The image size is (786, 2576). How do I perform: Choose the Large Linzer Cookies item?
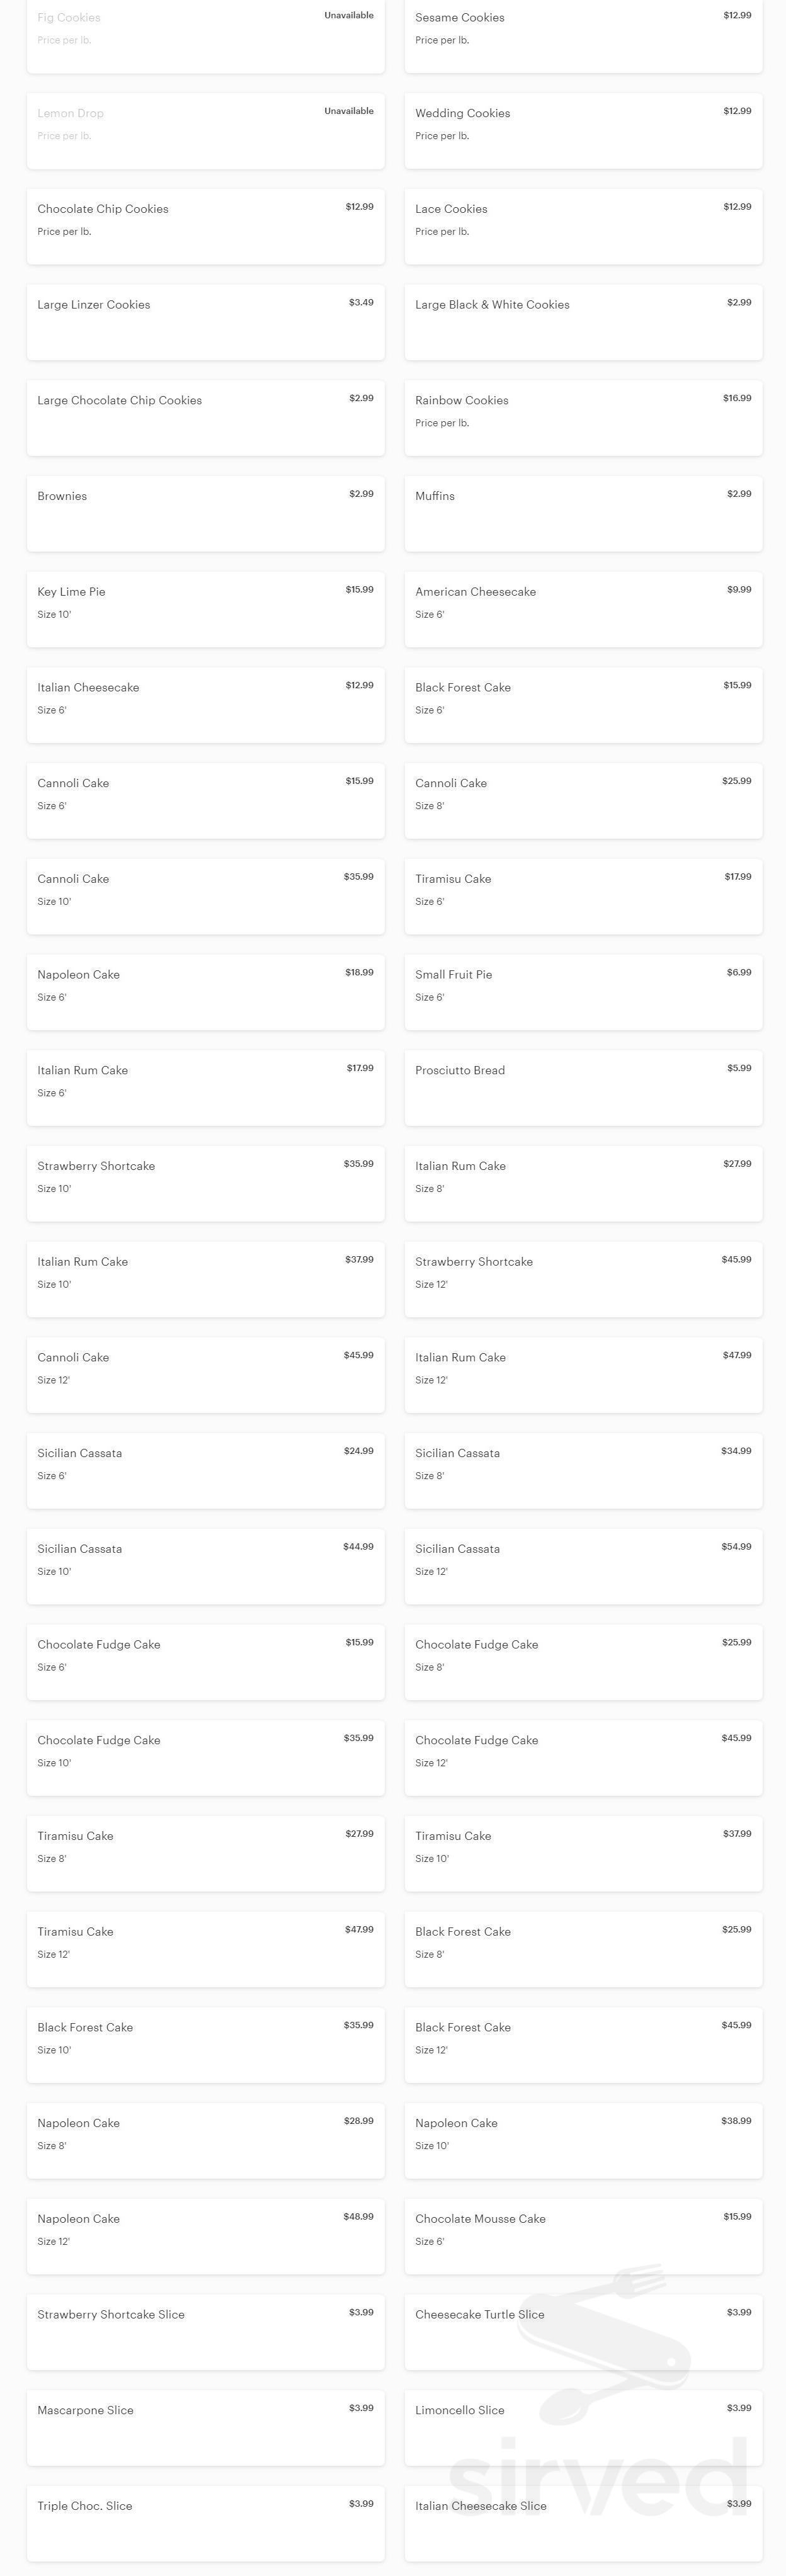point(205,322)
